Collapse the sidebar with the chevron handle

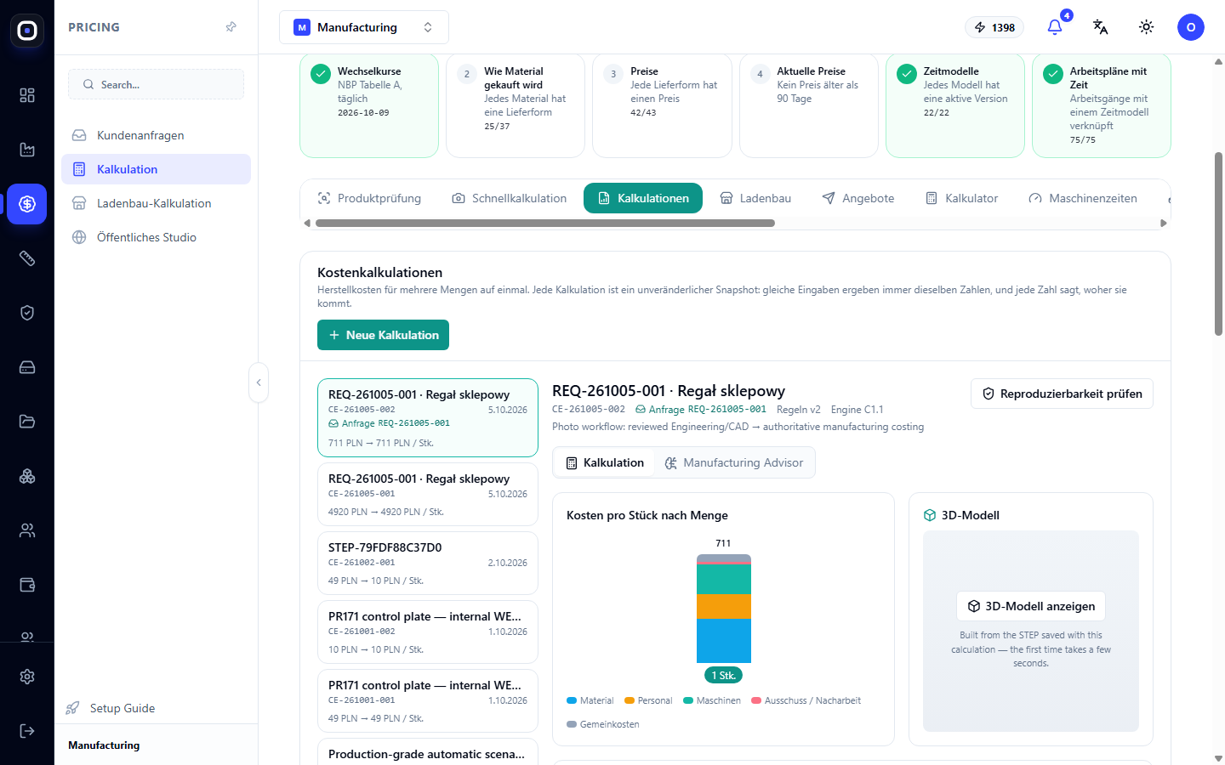pyautogui.click(x=259, y=382)
